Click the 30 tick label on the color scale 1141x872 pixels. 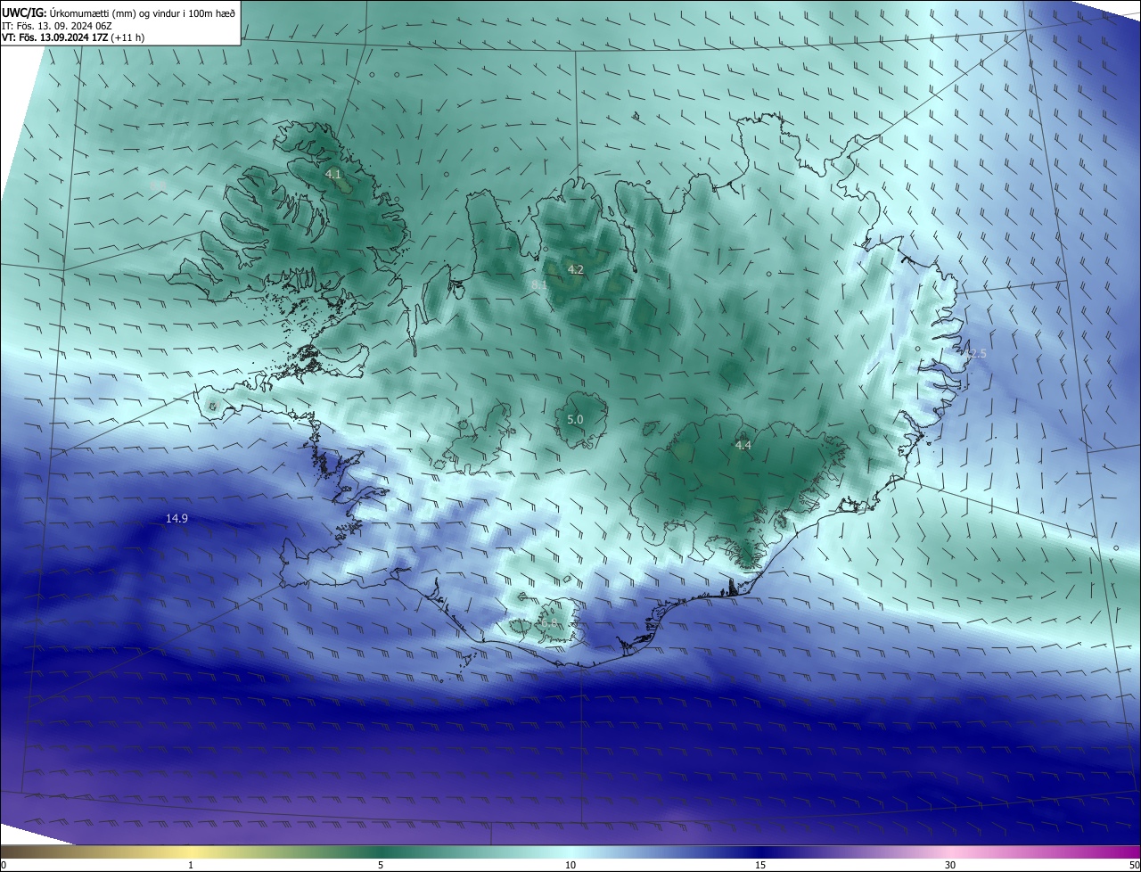(950, 865)
